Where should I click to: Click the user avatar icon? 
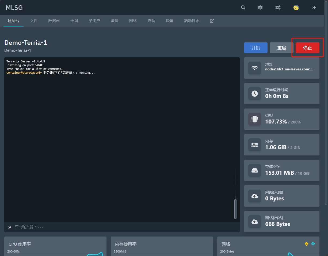point(296,7)
